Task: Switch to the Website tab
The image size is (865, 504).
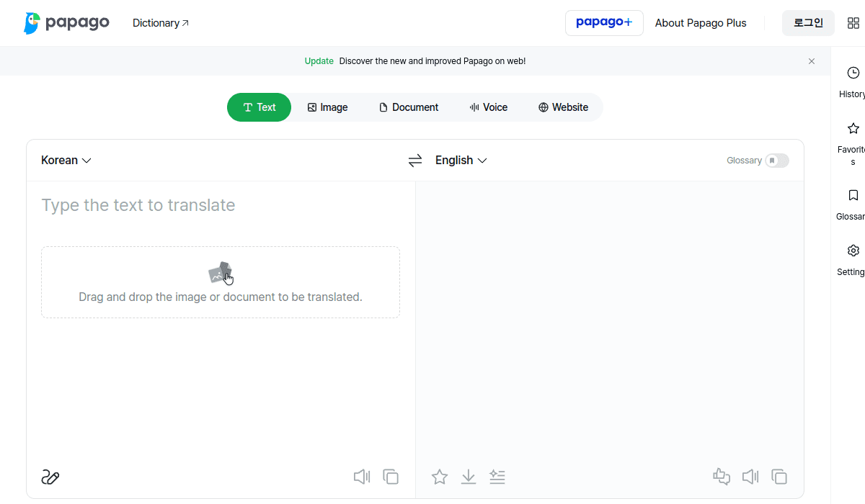Action: pos(563,107)
